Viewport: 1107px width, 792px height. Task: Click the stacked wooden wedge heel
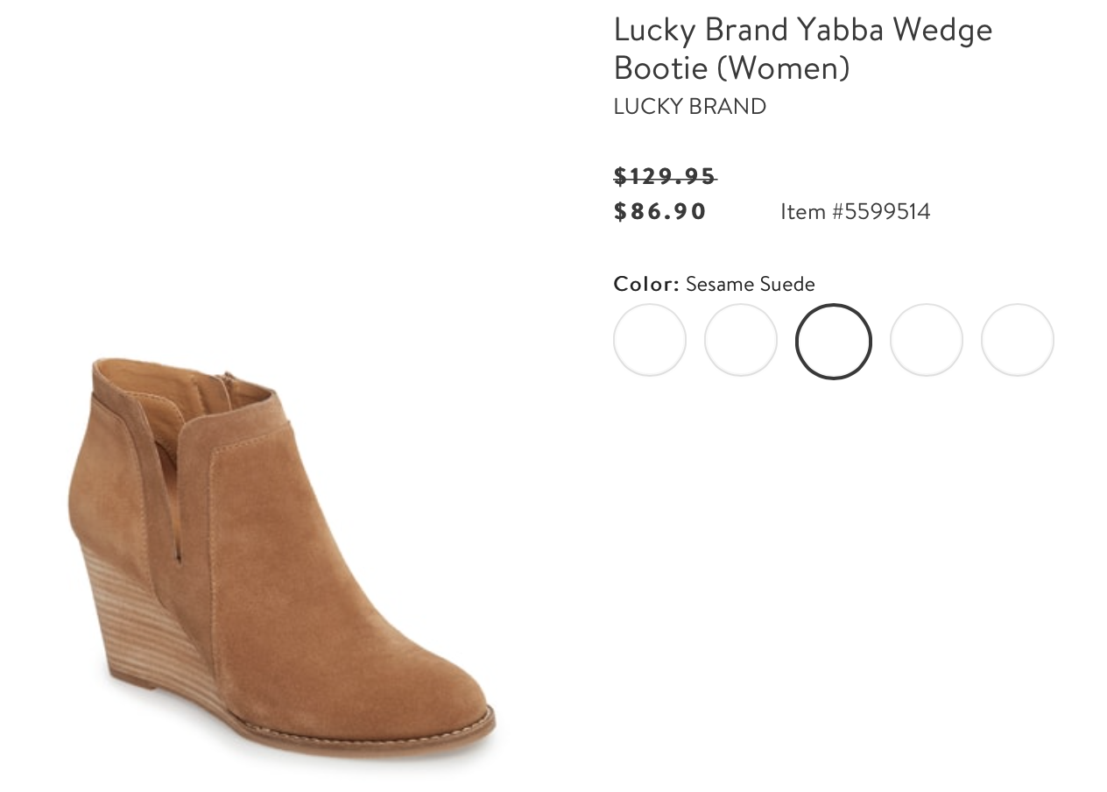tap(149, 631)
